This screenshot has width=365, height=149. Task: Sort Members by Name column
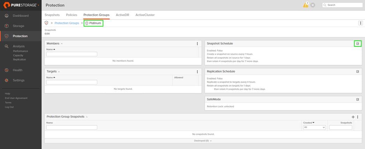(x=51, y=50)
